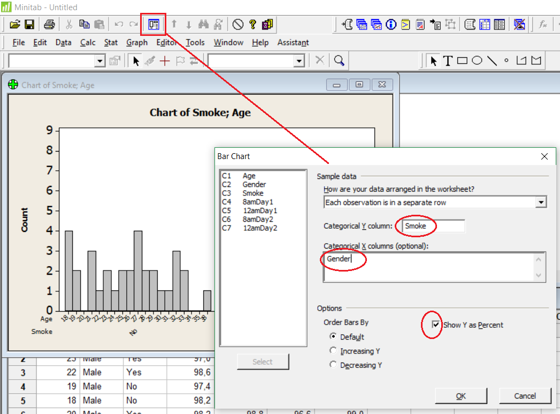560x414 pixels.
Task: Open the Stat menu
Action: [x=111, y=42]
